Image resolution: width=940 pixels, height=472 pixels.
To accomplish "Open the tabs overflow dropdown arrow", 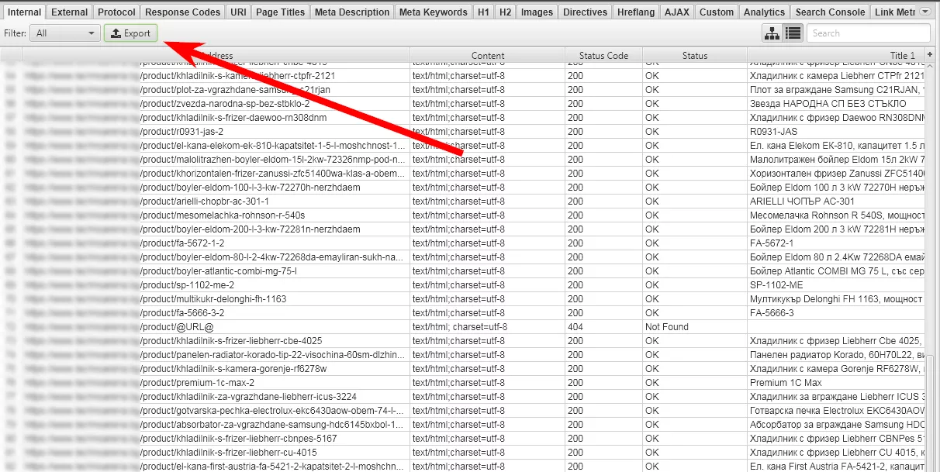I will [925, 12].
